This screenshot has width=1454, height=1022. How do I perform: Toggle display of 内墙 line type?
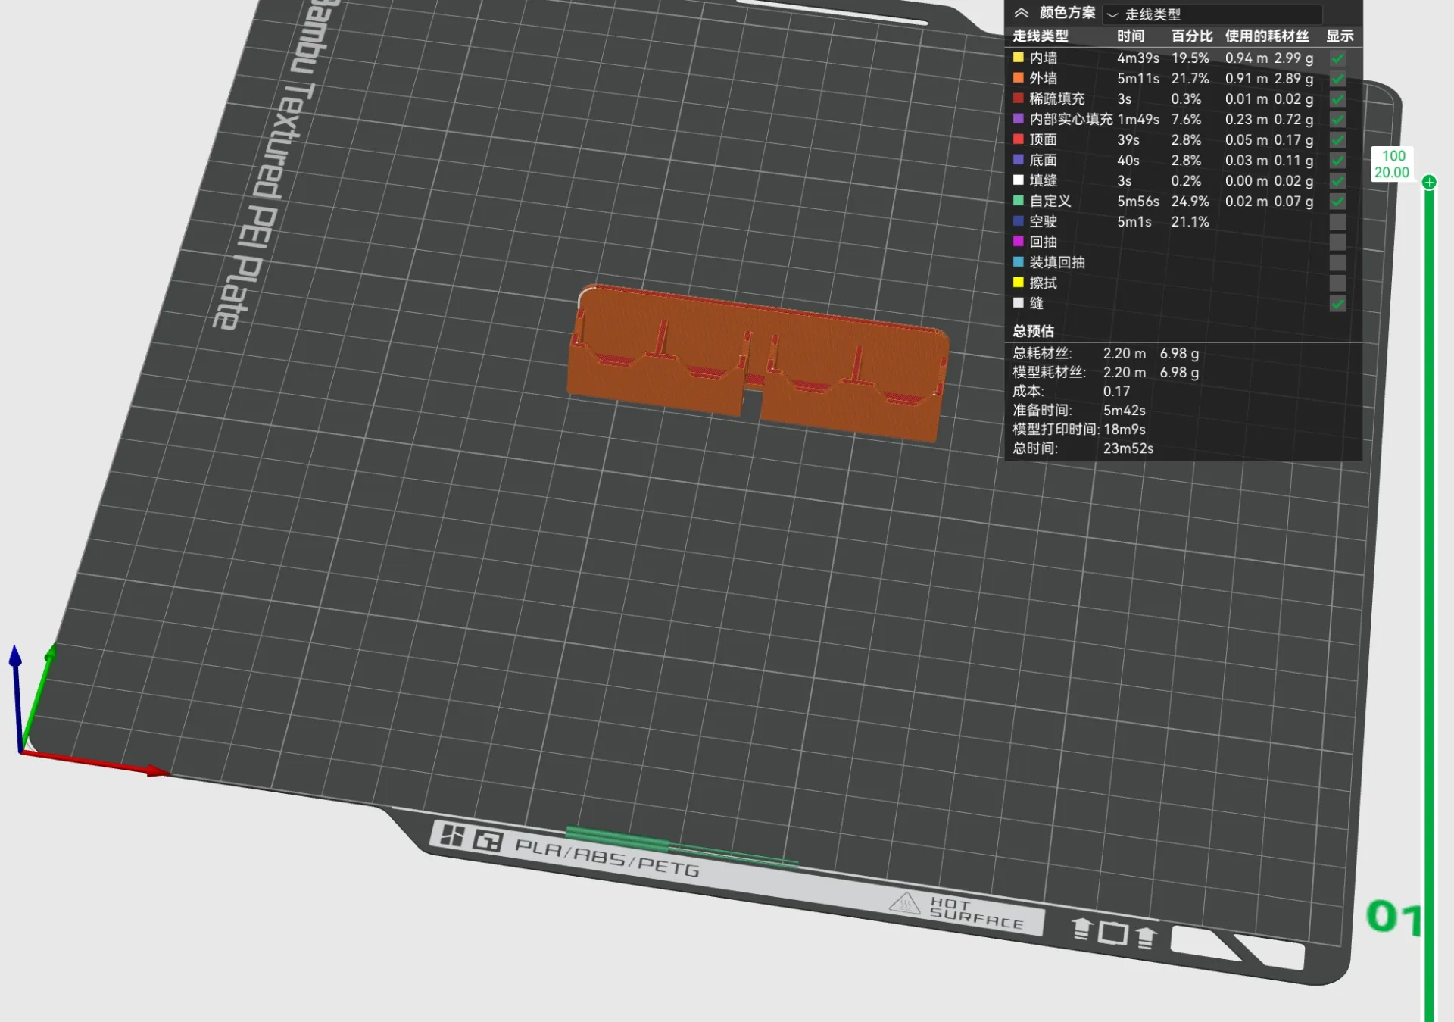point(1338,58)
